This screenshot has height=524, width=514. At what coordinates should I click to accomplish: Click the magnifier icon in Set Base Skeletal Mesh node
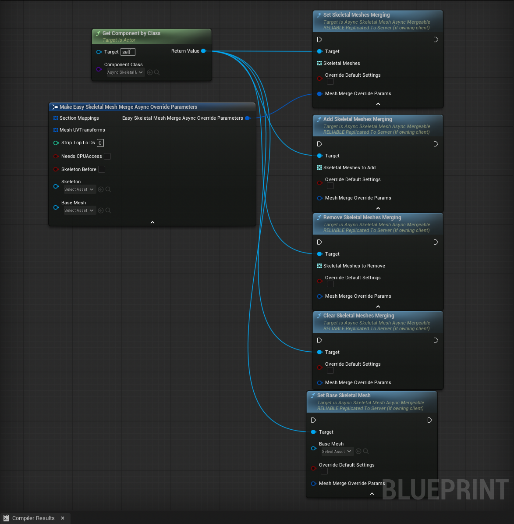pyautogui.click(x=365, y=451)
